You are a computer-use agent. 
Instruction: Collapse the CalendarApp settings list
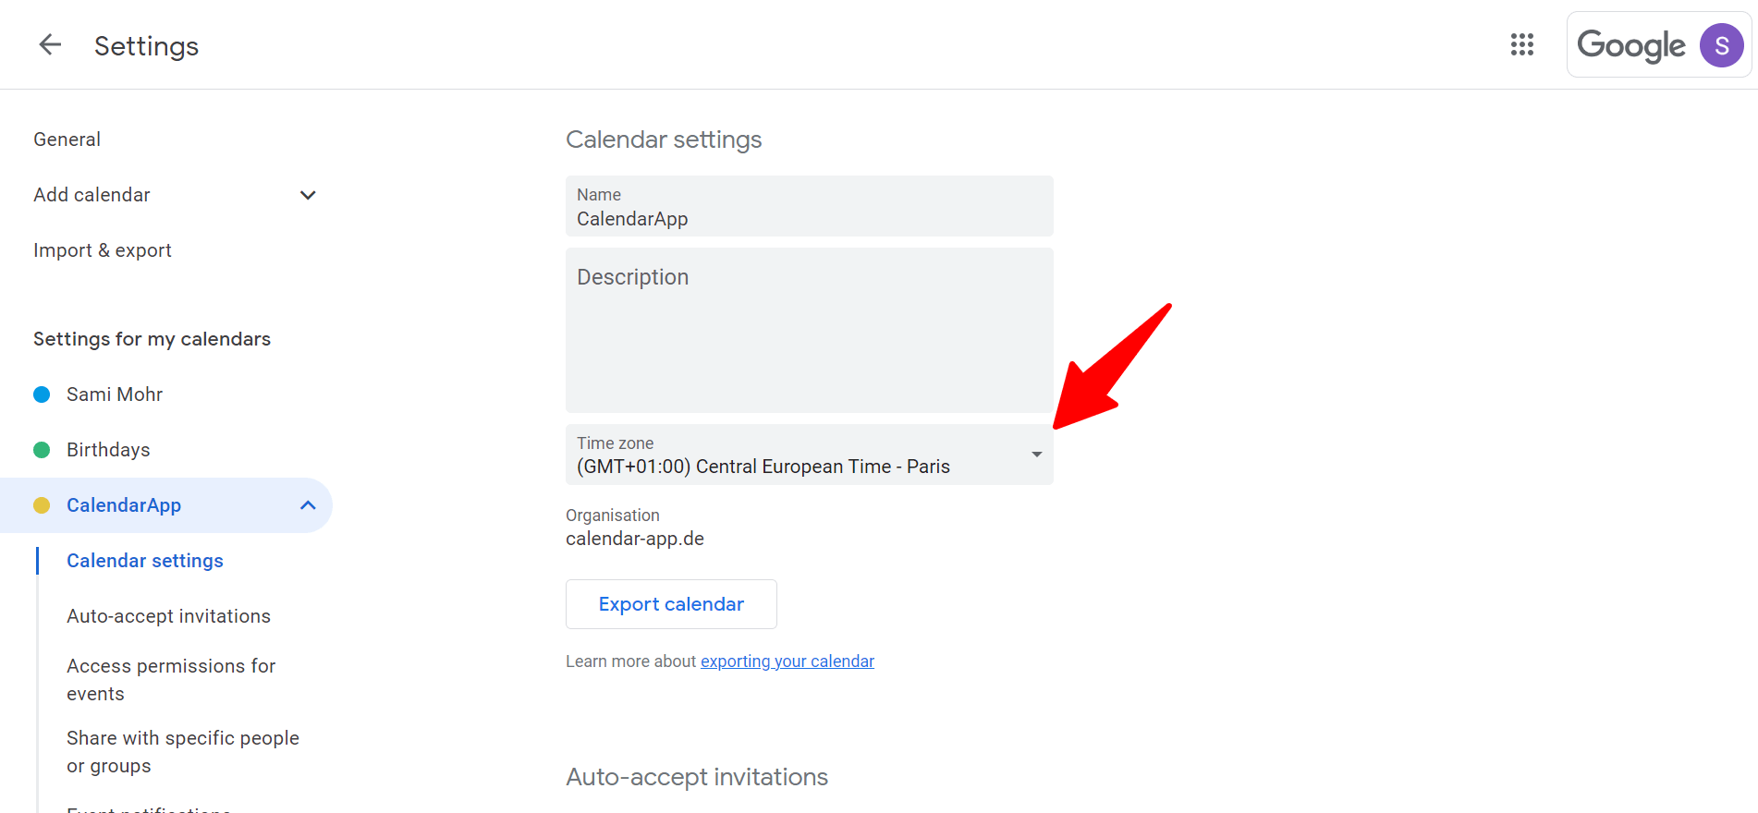click(307, 505)
